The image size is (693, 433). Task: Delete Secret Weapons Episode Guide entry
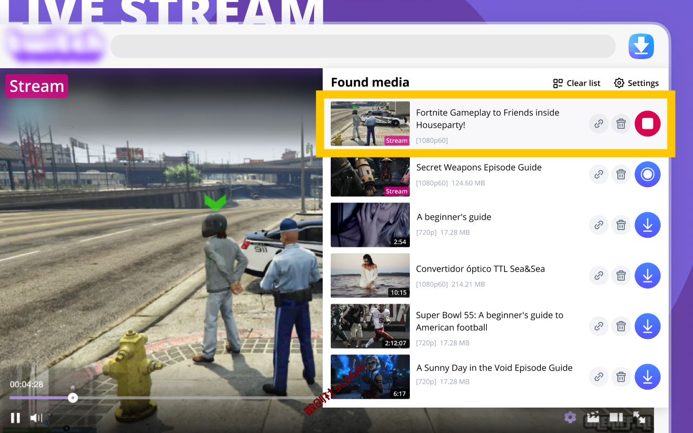click(x=621, y=174)
